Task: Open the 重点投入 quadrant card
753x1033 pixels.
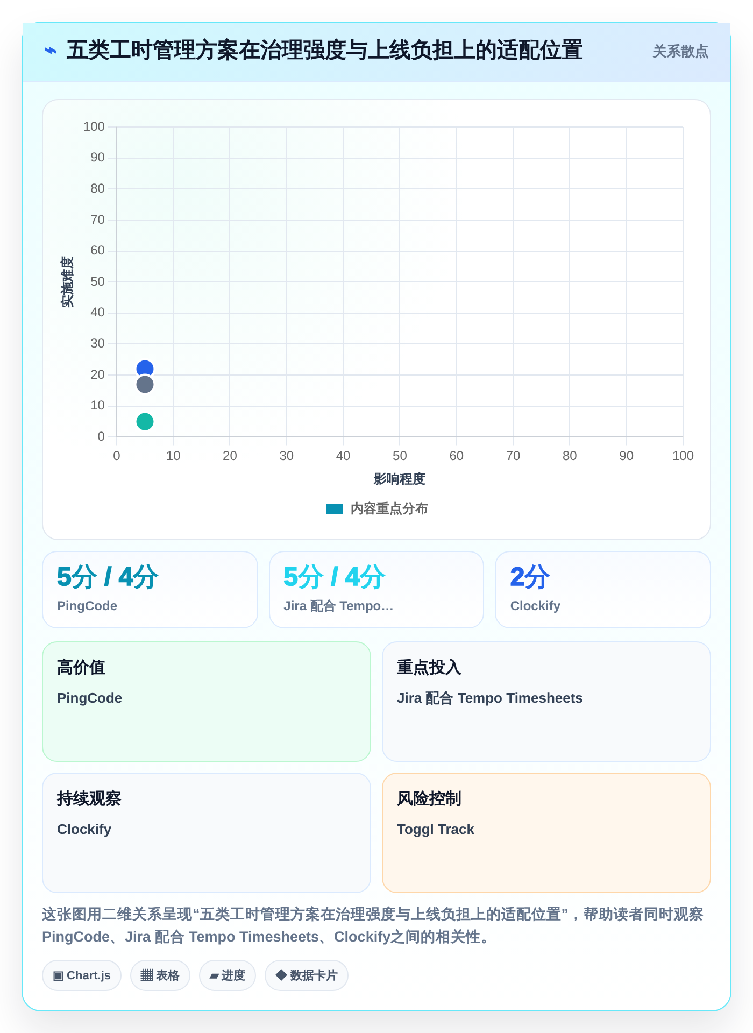Action: point(546,702)
